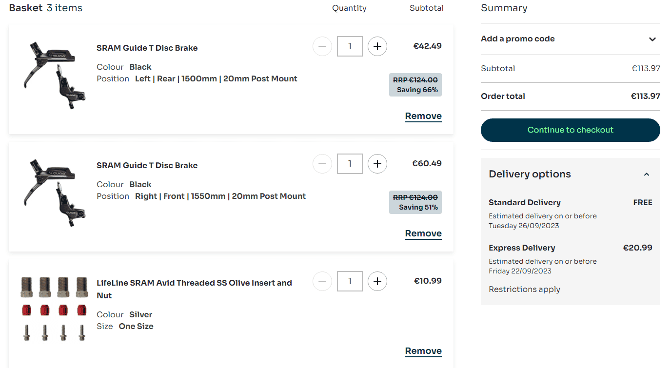Open the front SRAM Guide T brake thumbnail
Screen dimensions: 671x368
click(x=54, y=192)
